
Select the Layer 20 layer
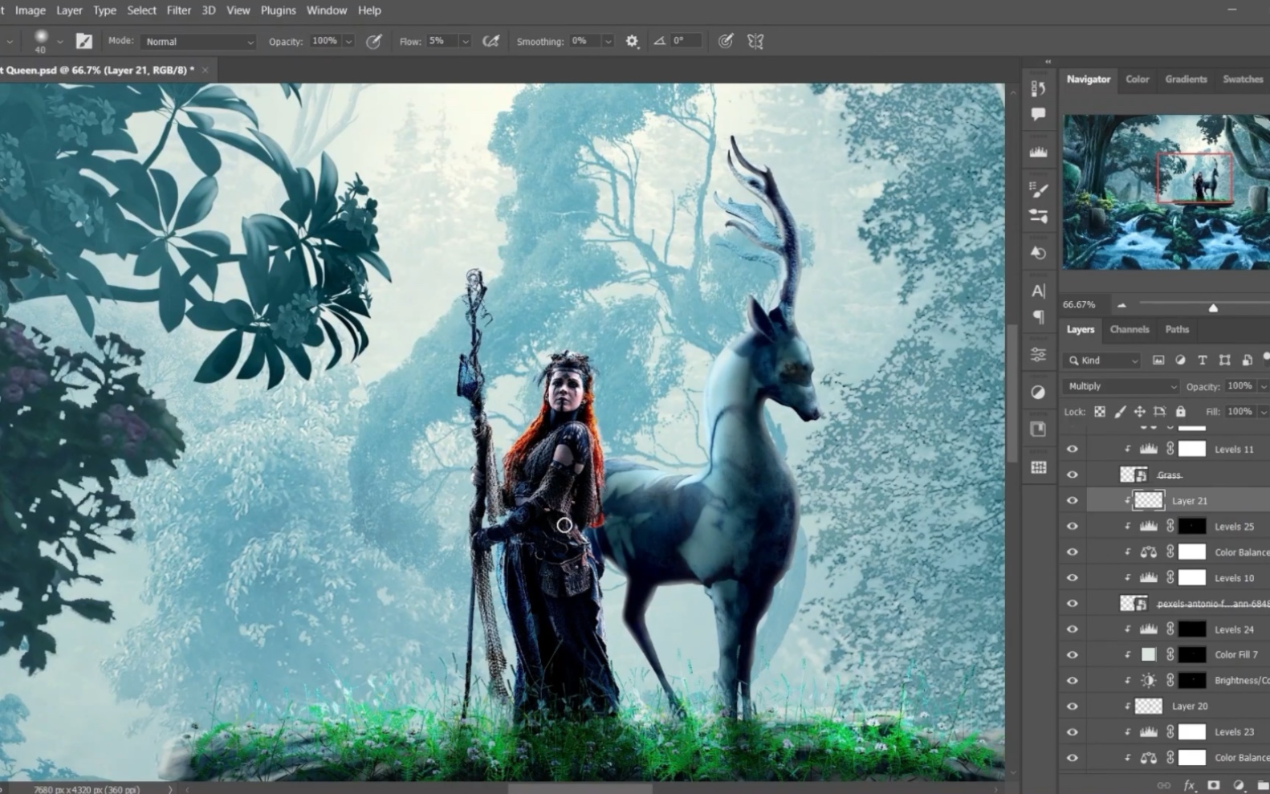tap(1189, 706)
